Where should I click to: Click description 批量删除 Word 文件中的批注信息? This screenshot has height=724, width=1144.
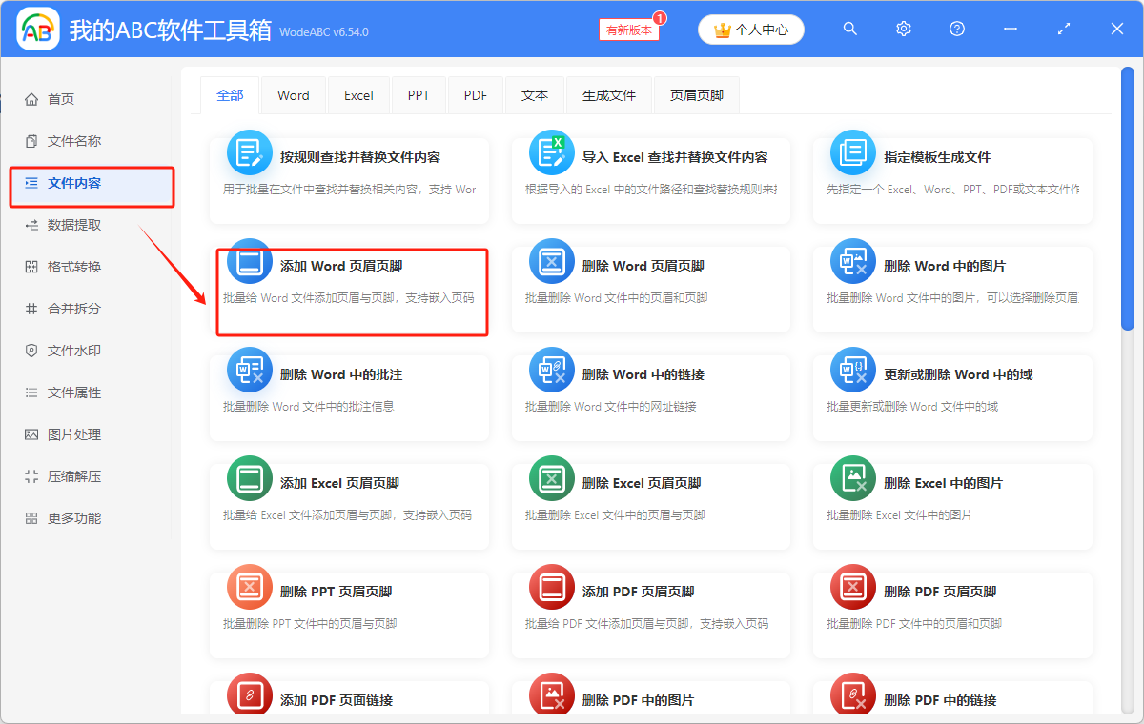click(x=309, y=407)
